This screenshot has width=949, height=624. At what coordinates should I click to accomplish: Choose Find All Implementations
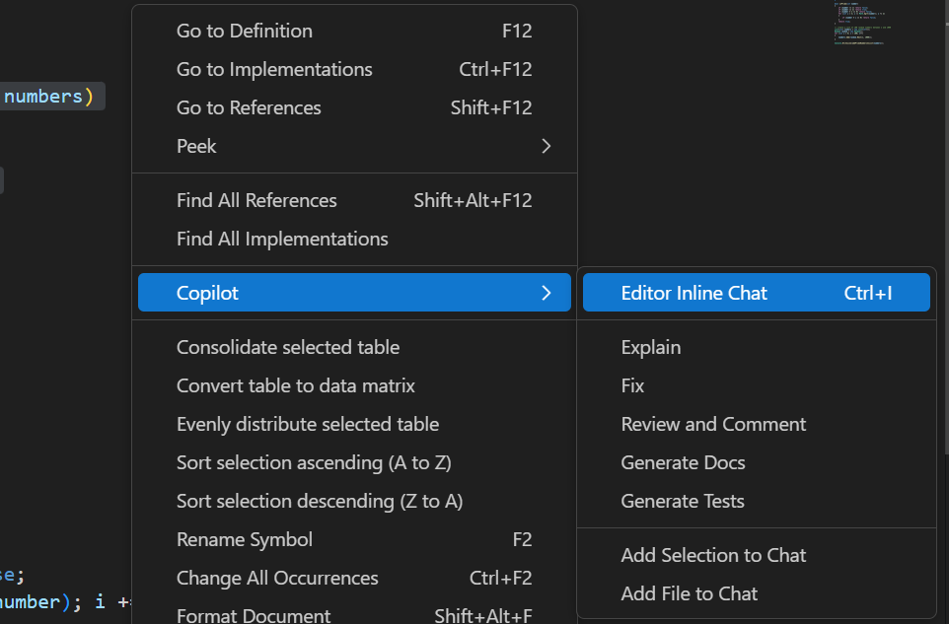[x=282, y=239]
